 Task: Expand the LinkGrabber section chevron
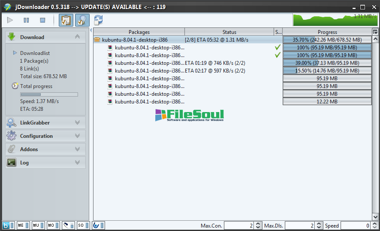click(77, 122)
